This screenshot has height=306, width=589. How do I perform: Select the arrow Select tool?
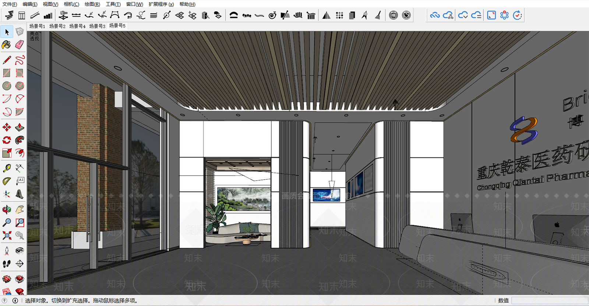pyautogui.click(x=7, y=32)
